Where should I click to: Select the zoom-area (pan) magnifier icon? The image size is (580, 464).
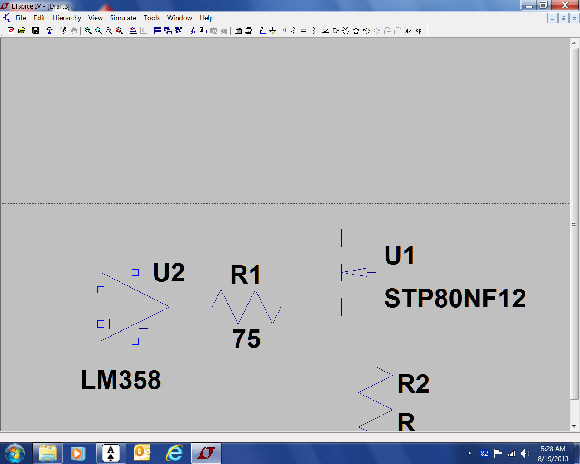point(98,31)
